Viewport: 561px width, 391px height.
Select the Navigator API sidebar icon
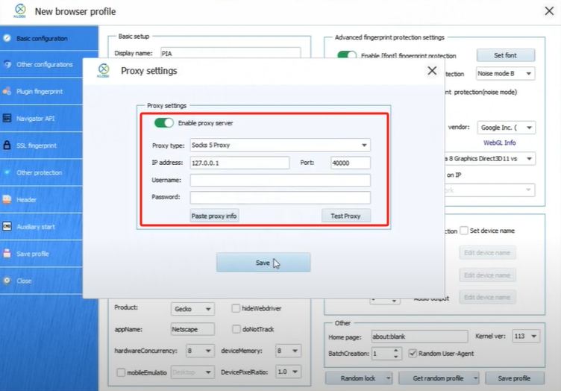pyautogui.click(x=7, y=119)
